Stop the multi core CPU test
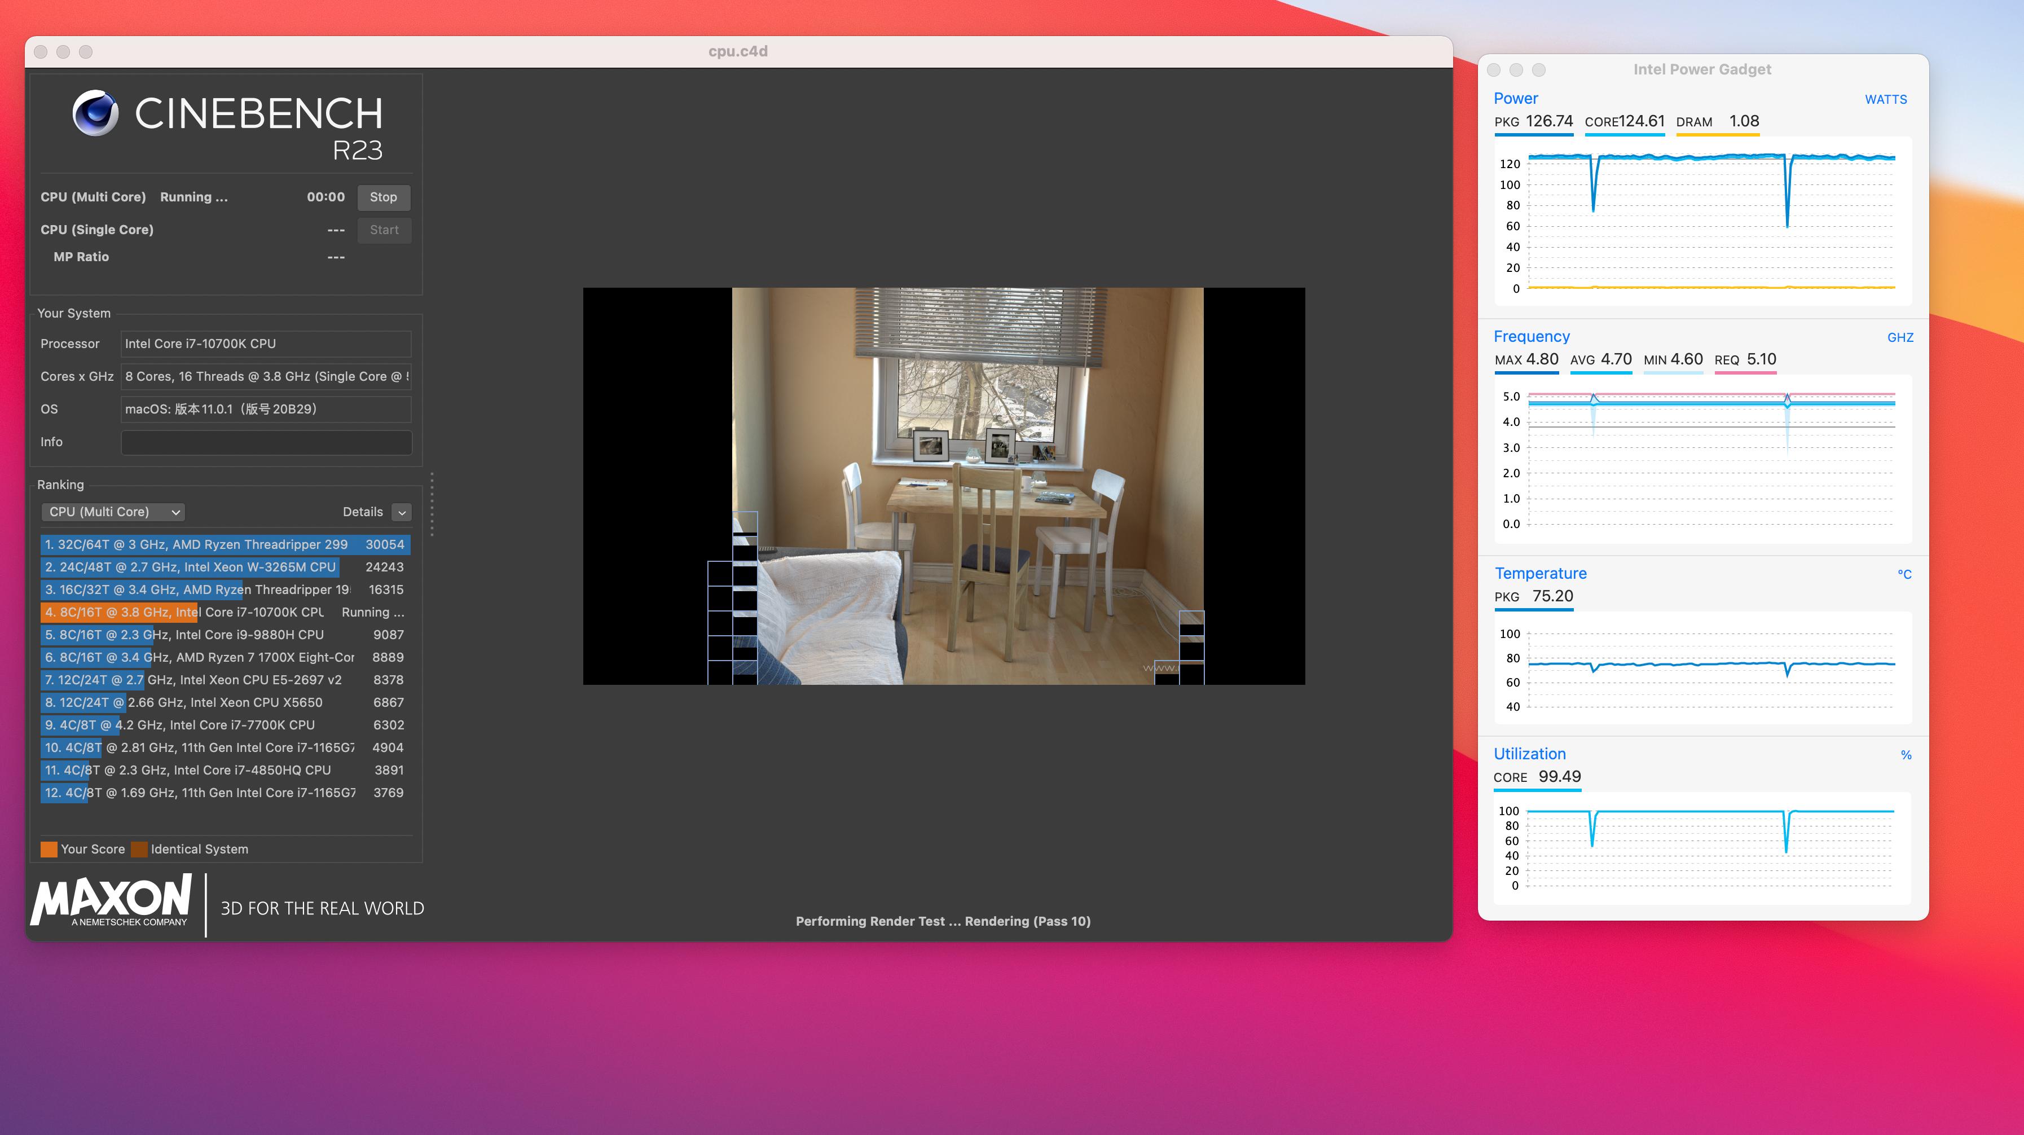The image size is (2024, 1135). pos(384,197)
